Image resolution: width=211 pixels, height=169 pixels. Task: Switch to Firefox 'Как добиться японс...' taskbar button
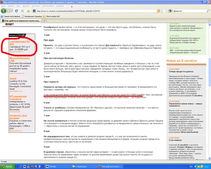tap(110, 167)
